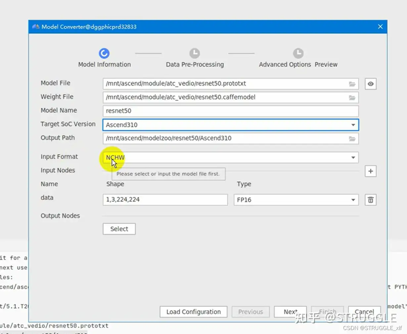Image resolution: width=407 pixels, height=334 pixels.
Task: Click the Model Name field resnet50
Action: (231, 111)
